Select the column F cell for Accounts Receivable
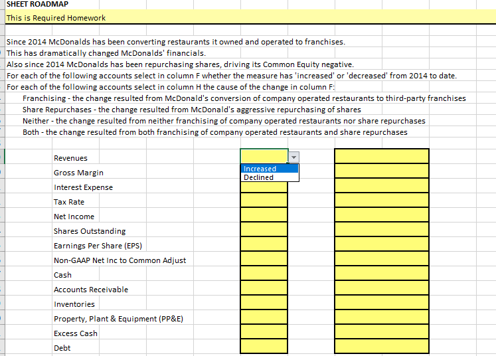 tap(264, 288)
